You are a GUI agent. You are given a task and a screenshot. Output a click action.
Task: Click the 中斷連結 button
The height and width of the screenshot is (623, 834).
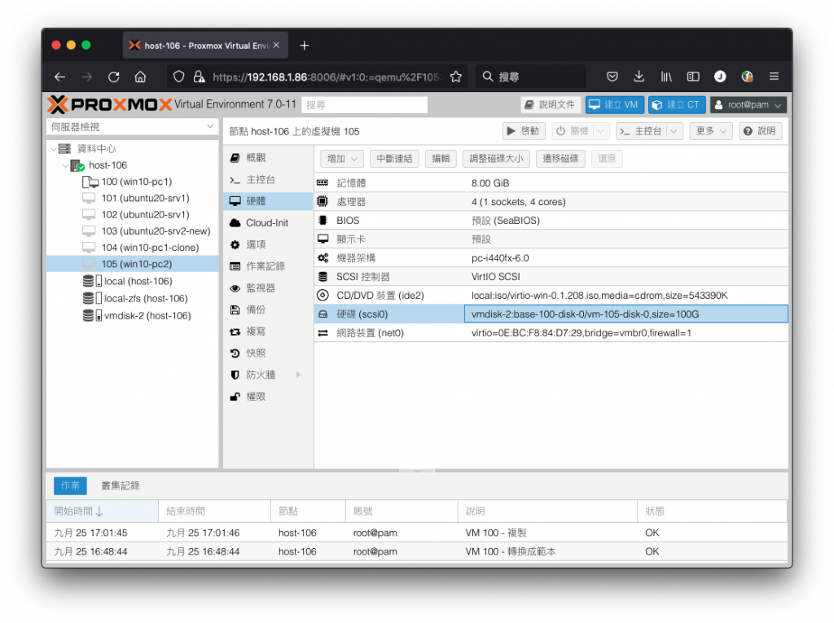click(x=394, y=159)
